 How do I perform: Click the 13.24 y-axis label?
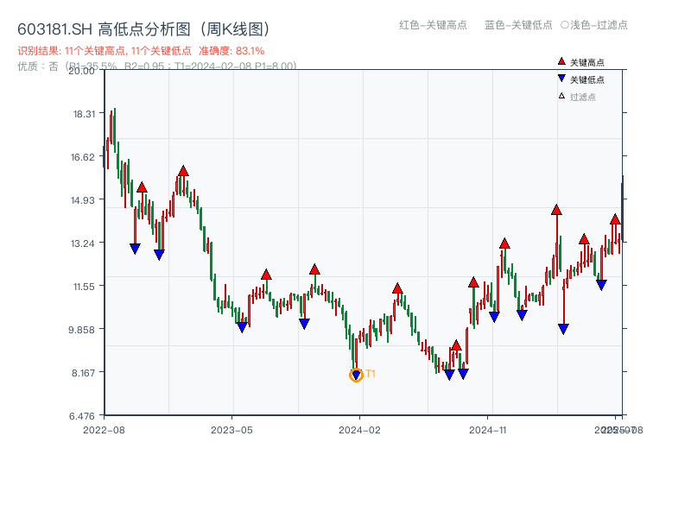click(83, 243)
